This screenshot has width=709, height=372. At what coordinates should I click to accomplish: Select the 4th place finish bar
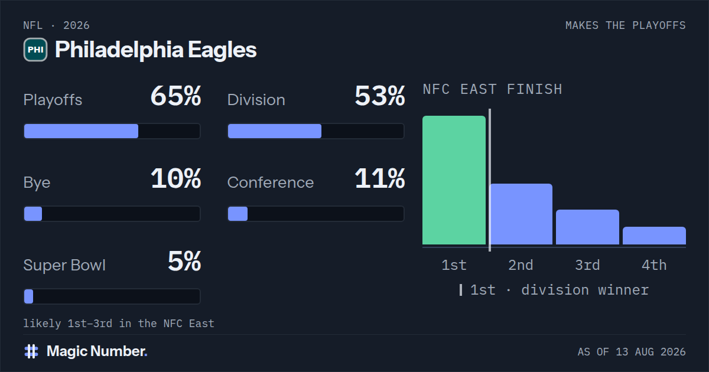point(654,236)
